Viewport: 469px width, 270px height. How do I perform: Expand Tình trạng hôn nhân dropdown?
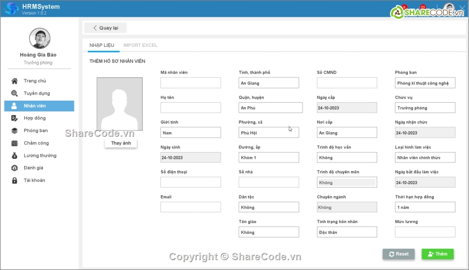[347, 232]
